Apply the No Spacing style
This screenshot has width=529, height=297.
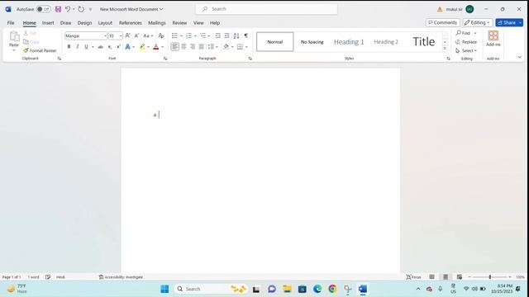tap(312, 42)
